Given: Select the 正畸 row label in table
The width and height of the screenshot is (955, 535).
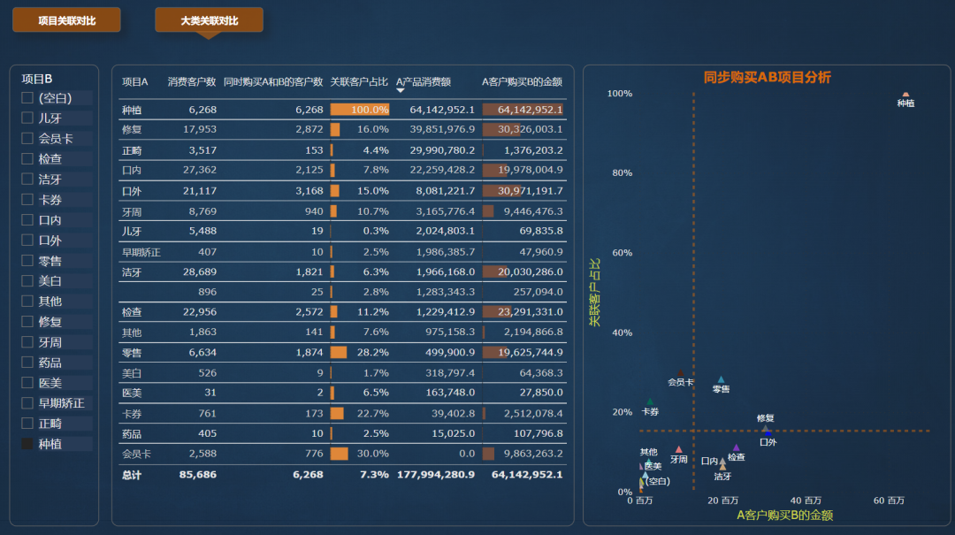Looking at the screenshot, I should click(132, 150).
